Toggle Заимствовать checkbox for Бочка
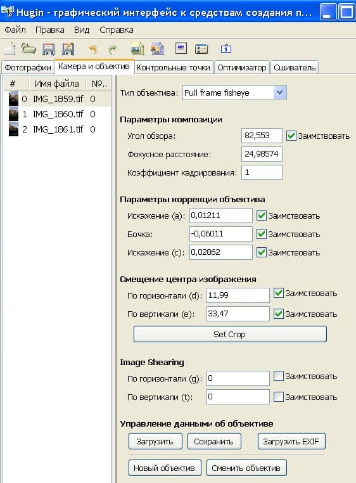Screen dimensions: 356x483 click(261, 234)
